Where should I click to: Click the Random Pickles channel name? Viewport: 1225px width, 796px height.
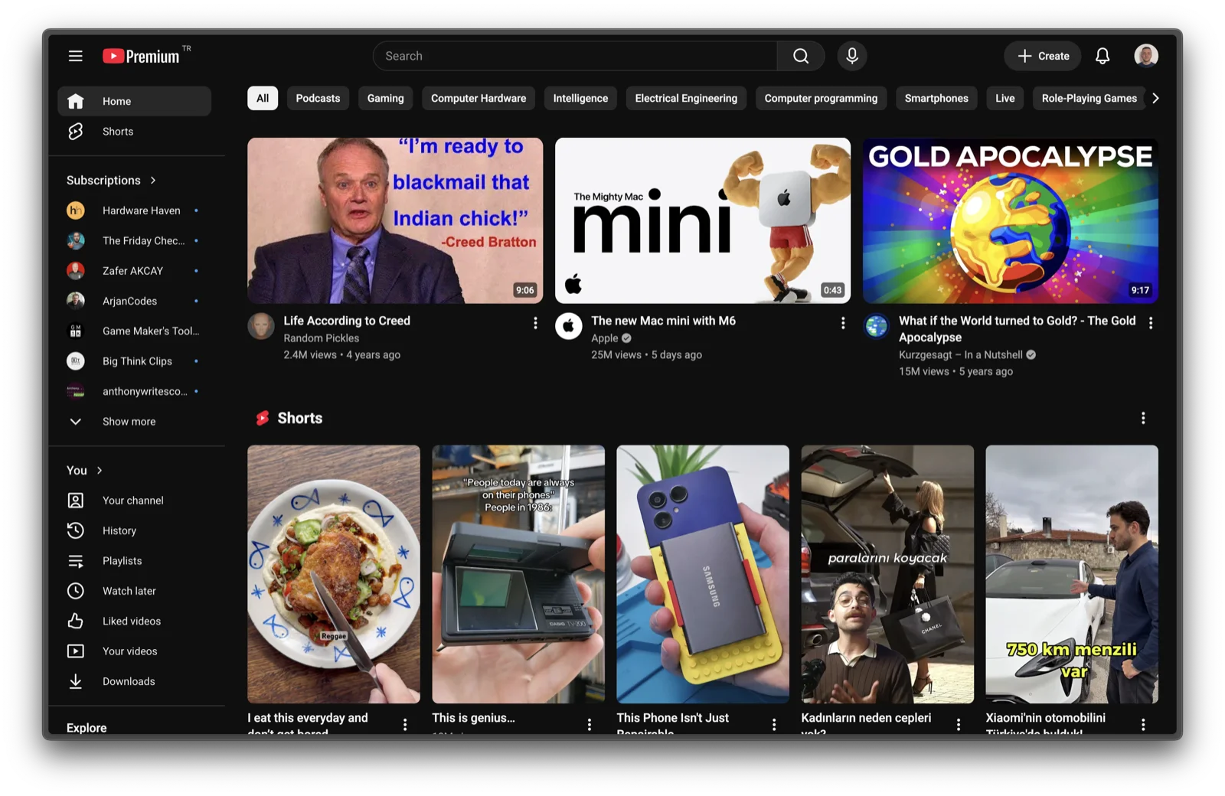pos(321,338)
